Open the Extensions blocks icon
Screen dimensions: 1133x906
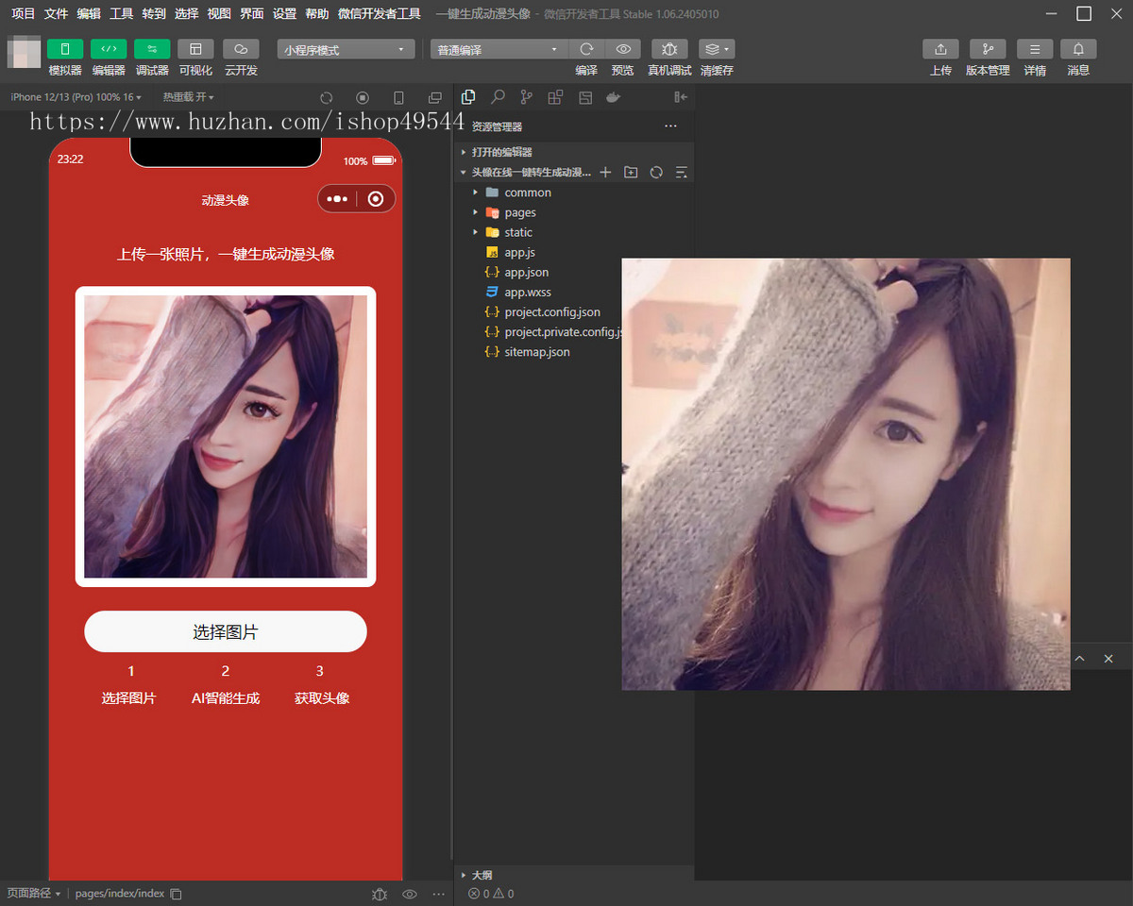(555, 96)
